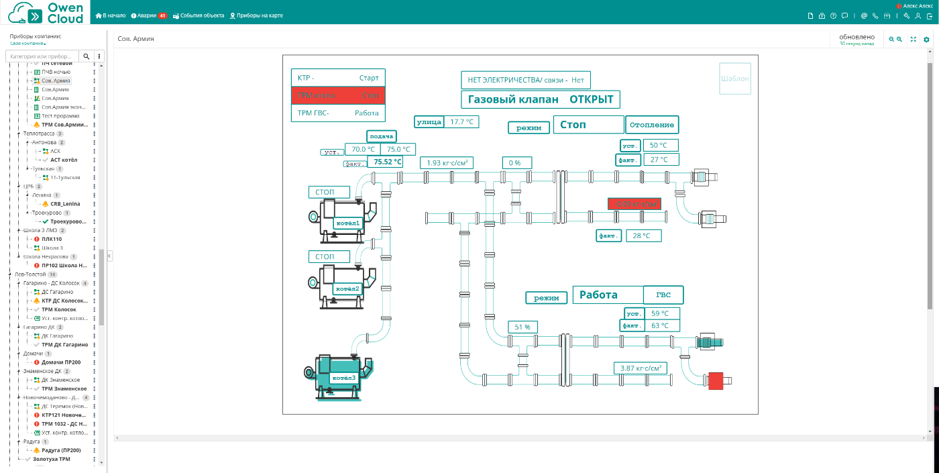Image resolution: width=939 pixels, height=473 pixels.
Task: Collapse the Лев-Толстой tree group
Action: [x=9, y=274]
